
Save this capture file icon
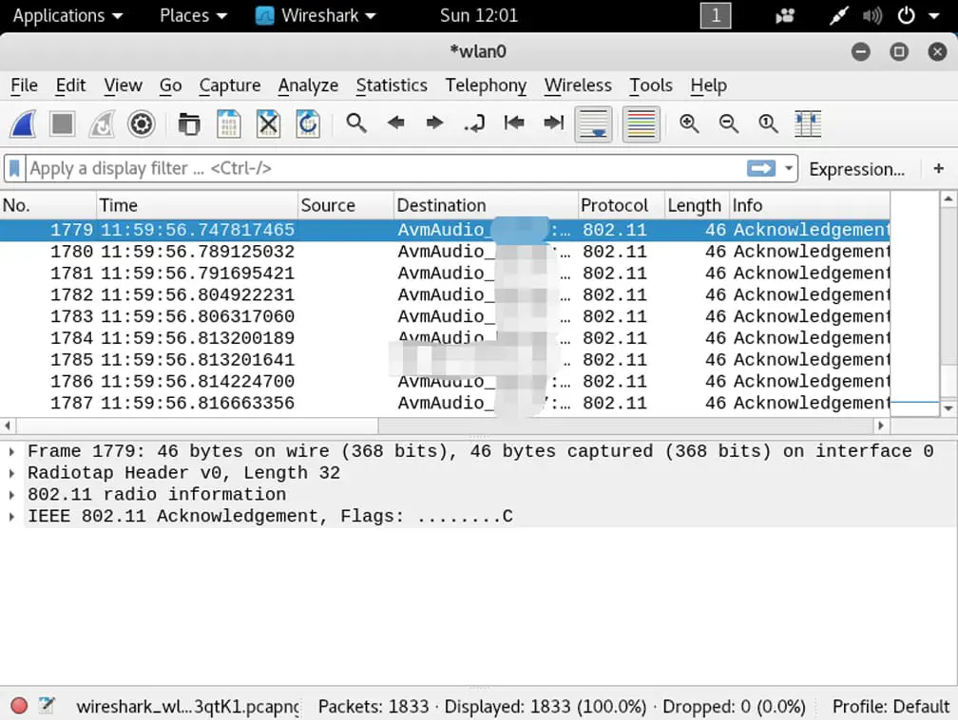click(228, 124)
